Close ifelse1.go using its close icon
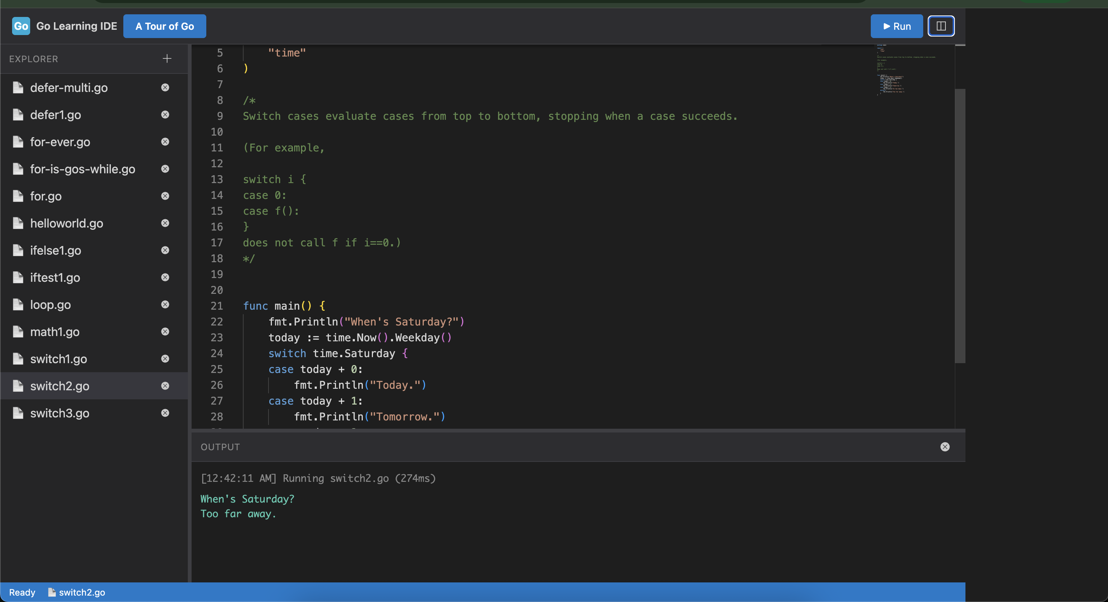 click(165, 251)
